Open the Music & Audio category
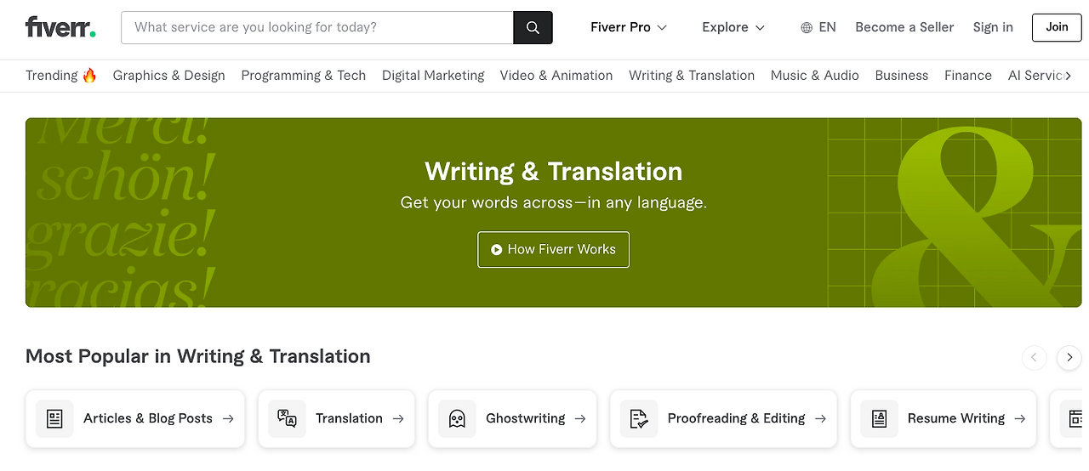The image size is (1089, 471). coord(815,75)
